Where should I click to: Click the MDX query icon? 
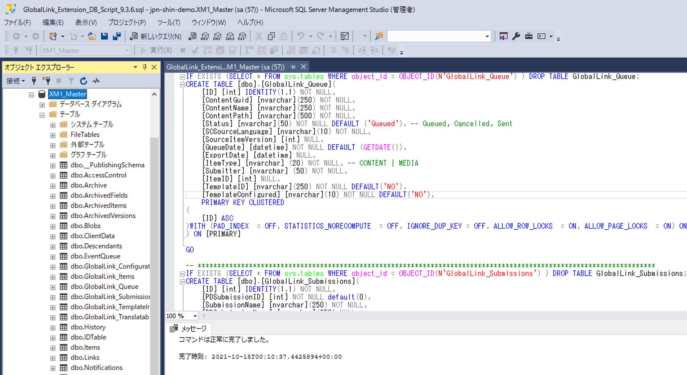coord(205,36)
